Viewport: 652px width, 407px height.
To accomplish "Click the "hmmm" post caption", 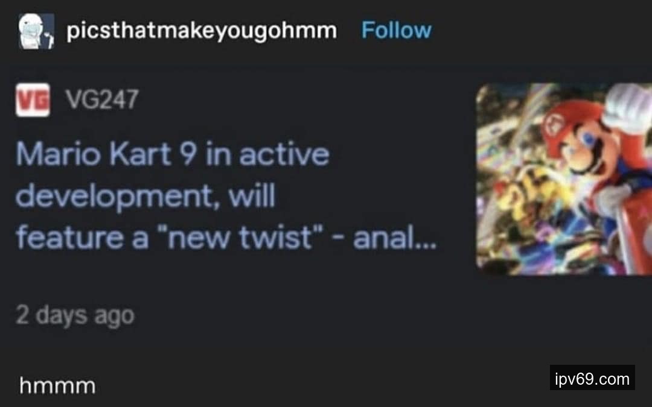I will (57, 386).
